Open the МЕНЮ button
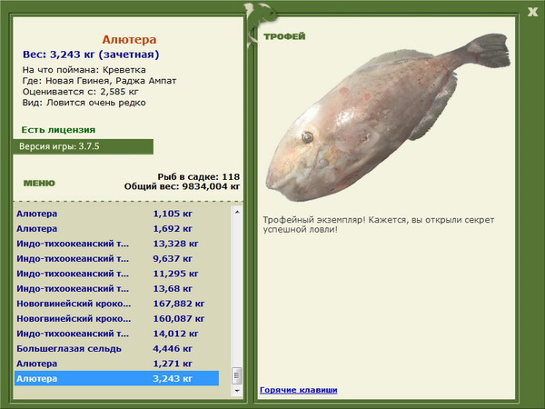 point(39,184)
